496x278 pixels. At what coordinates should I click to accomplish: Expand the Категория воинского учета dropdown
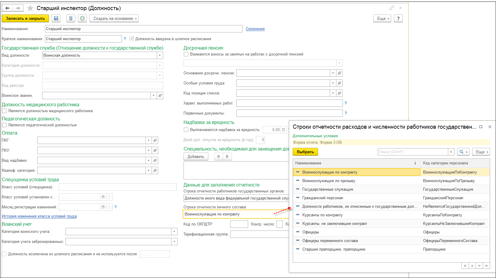point(174,231)
